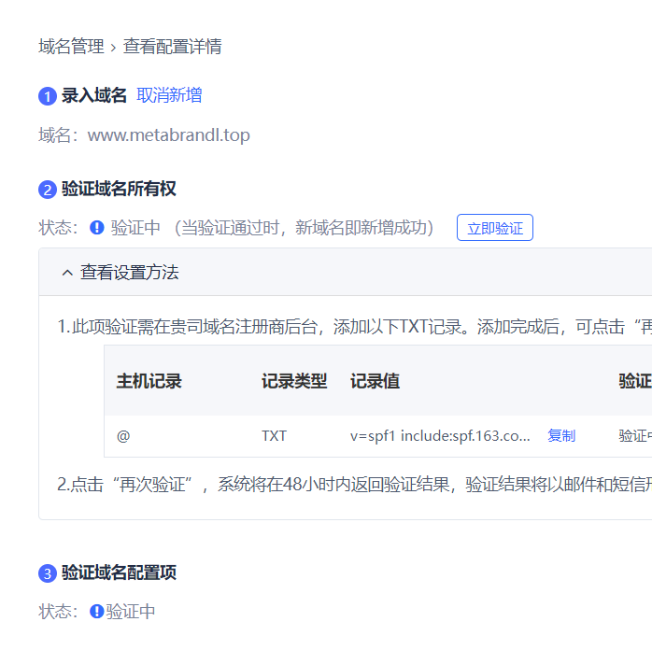
Task: Click the 查看设置方法 panel header text
Action: click(x=129, y=273)
